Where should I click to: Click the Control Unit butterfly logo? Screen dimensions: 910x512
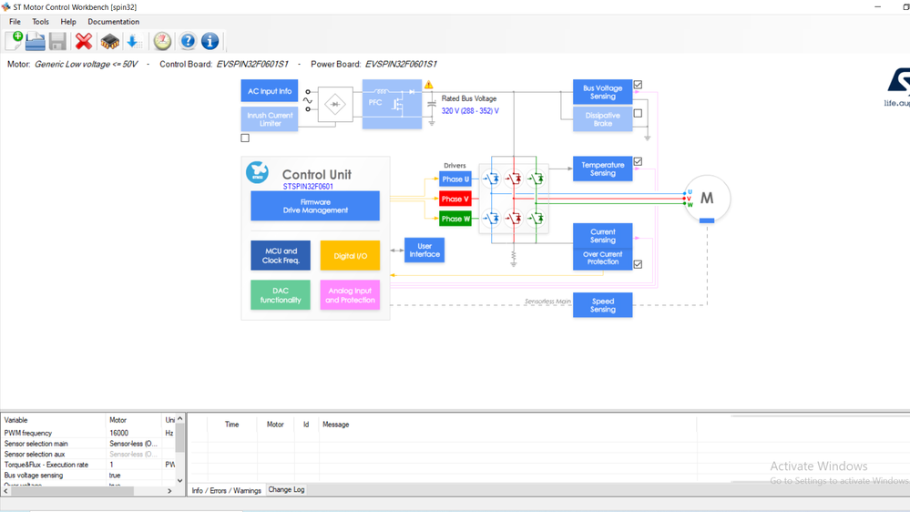(x=257, y=172)
